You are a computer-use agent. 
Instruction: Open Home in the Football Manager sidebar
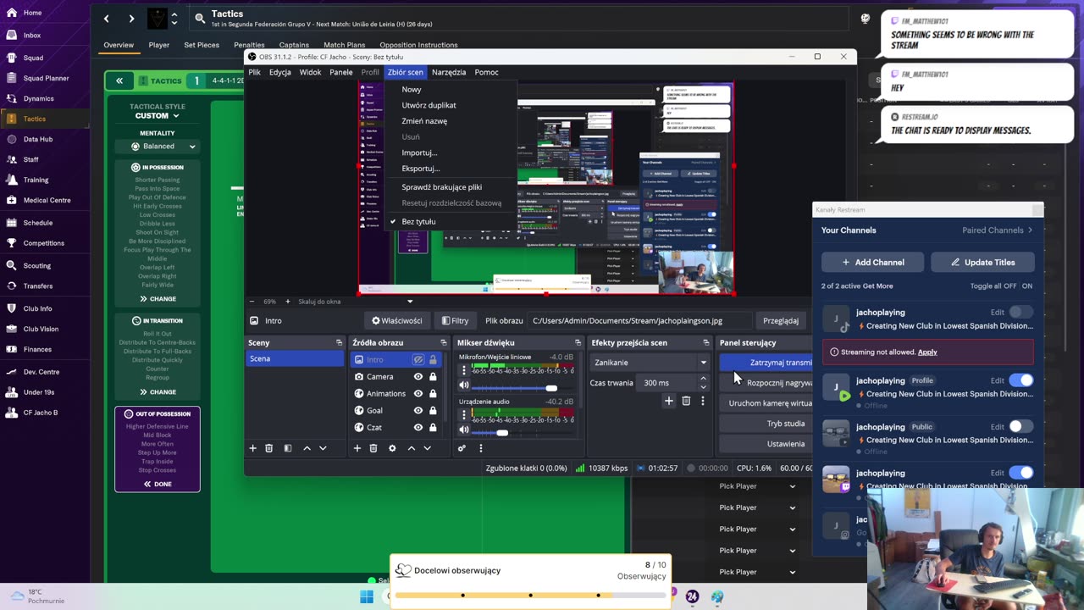tap(32, 13)
